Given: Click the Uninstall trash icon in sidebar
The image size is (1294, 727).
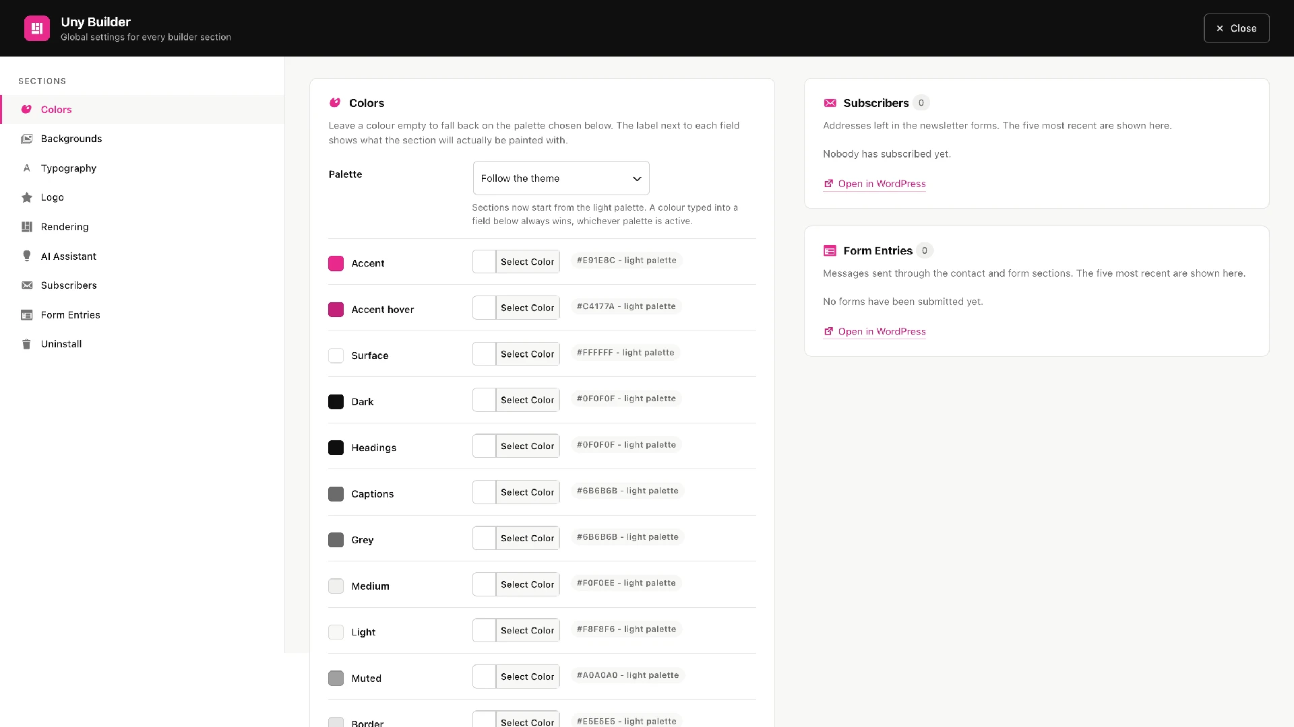Looking at the screenshot, I should point(26,344).
